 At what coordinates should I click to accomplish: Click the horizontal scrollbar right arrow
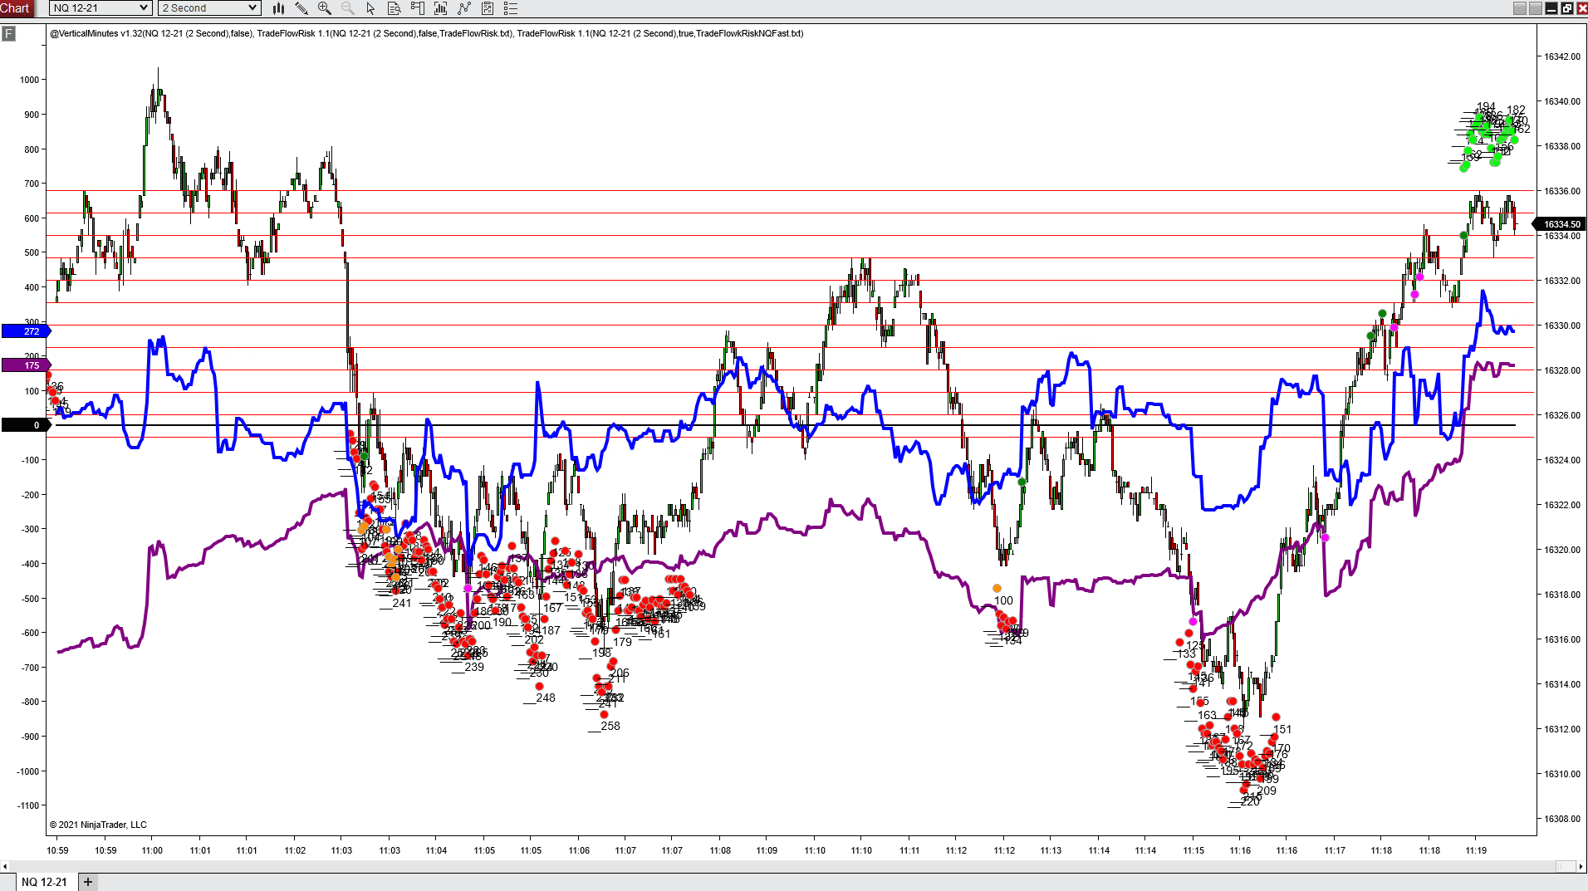(1581, 866)
